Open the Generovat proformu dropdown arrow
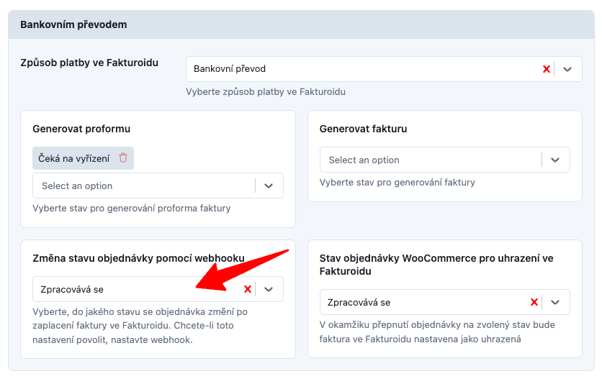 click(269, 186)
